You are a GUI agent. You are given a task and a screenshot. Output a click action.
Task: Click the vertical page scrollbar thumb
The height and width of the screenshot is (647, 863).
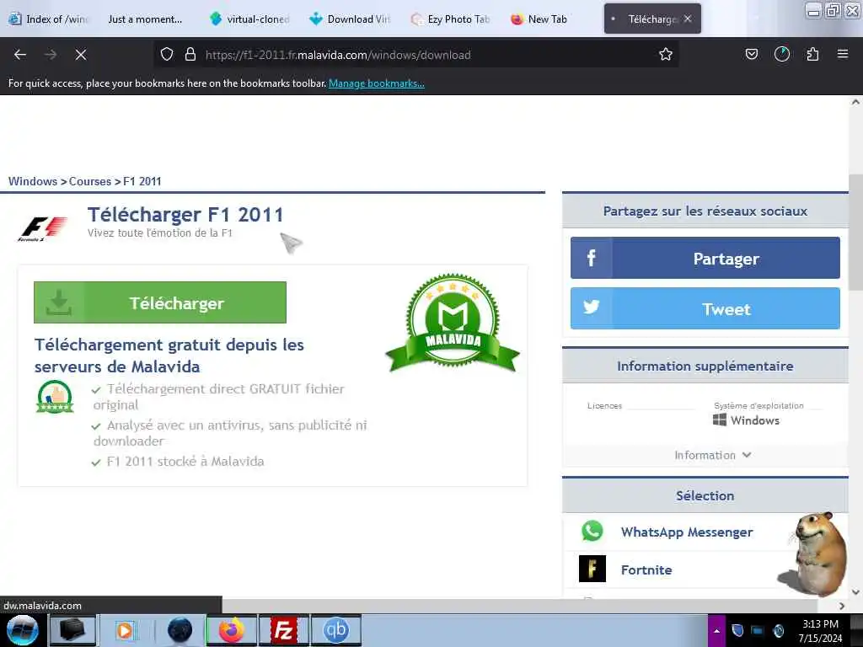tap(855, 233)
